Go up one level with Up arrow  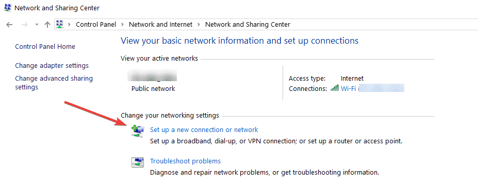pos(47,25)
